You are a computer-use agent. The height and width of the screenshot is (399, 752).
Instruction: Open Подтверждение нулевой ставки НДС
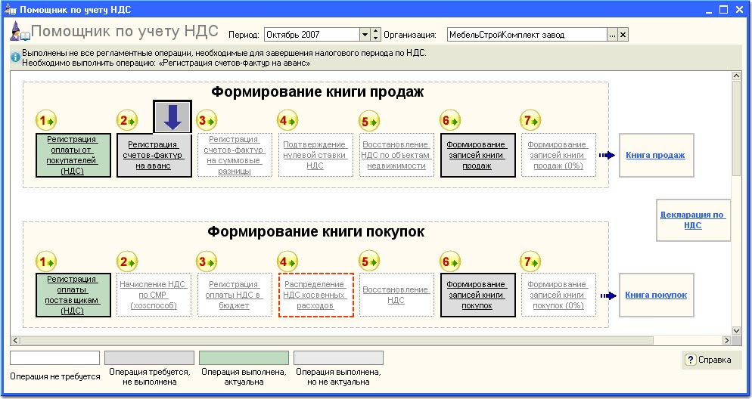[315, 155]
